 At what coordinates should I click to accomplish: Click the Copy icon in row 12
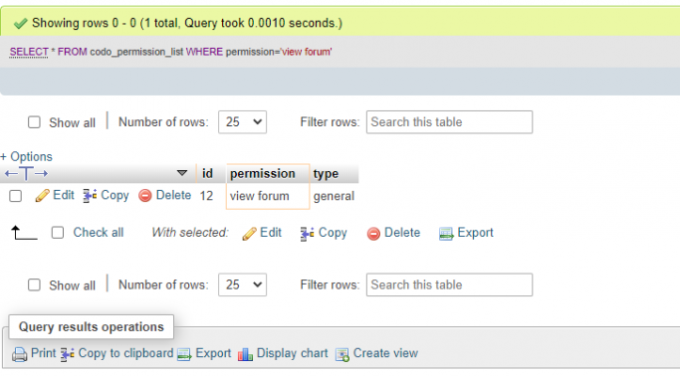point(90,196)
